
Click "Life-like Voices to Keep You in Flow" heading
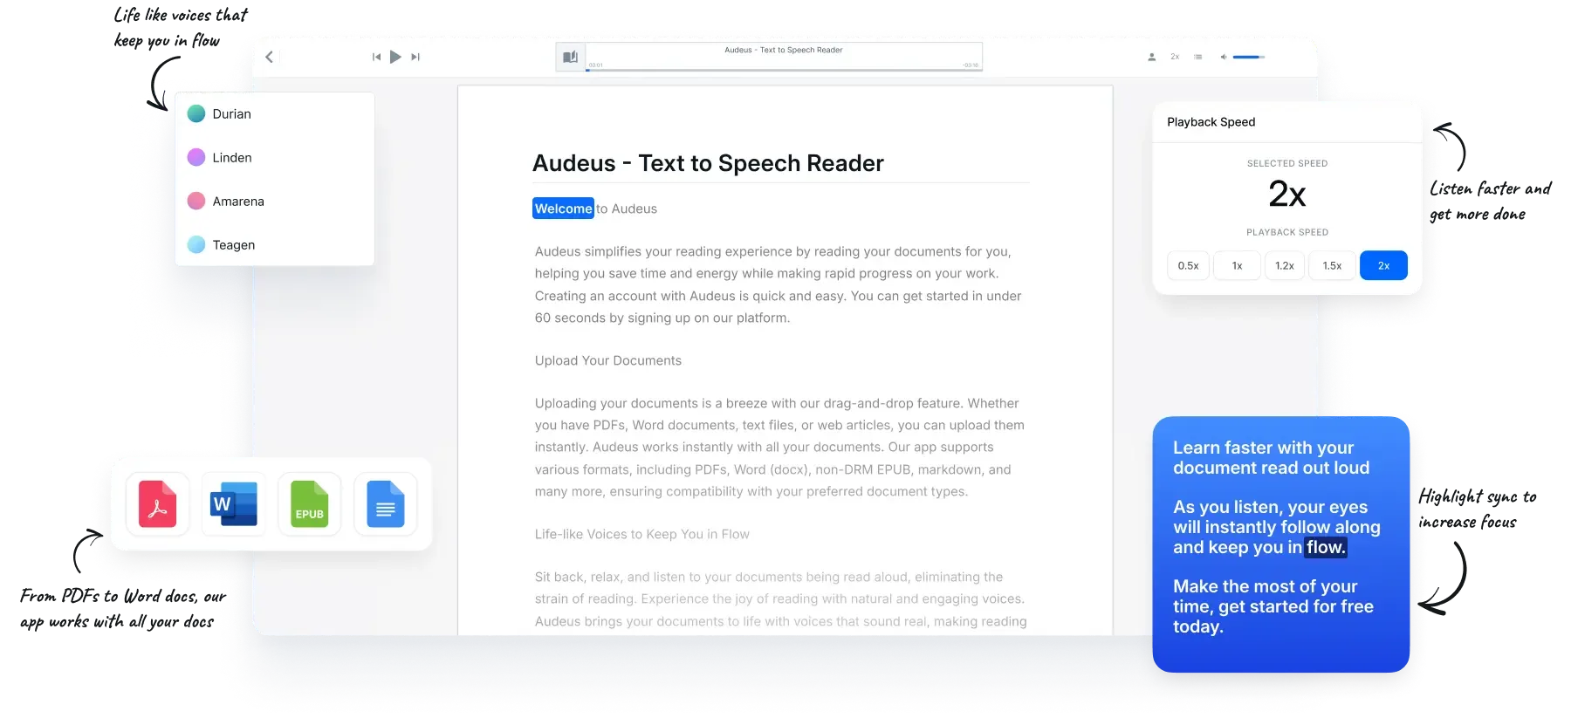[642, 534]
